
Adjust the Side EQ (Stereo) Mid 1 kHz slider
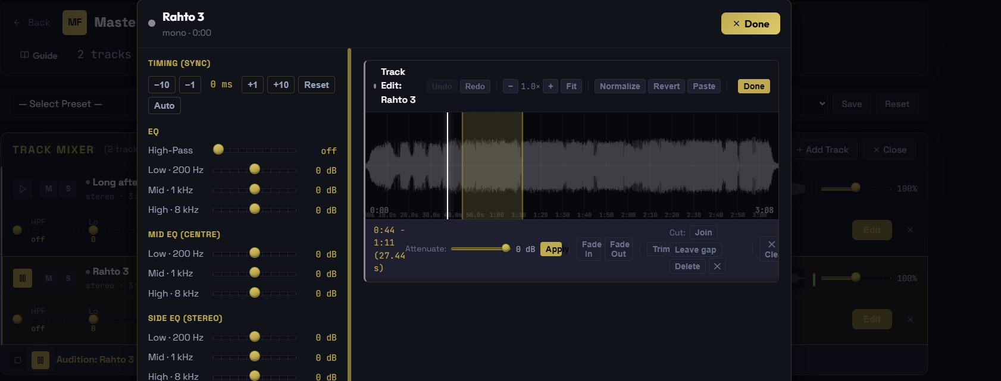tap(255, 357)
